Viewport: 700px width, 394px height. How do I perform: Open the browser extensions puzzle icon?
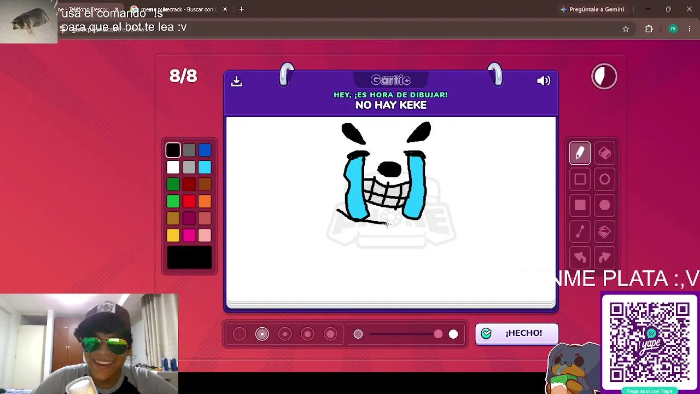(649, 29)
